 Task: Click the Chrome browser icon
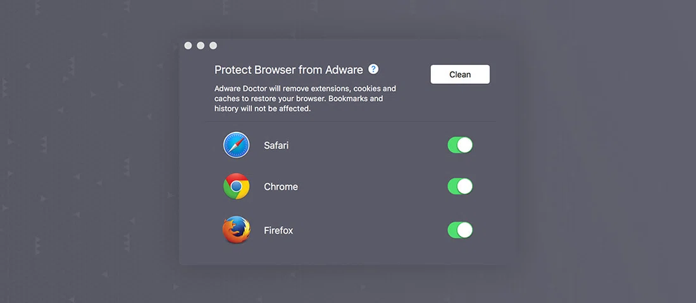(237, 187)
